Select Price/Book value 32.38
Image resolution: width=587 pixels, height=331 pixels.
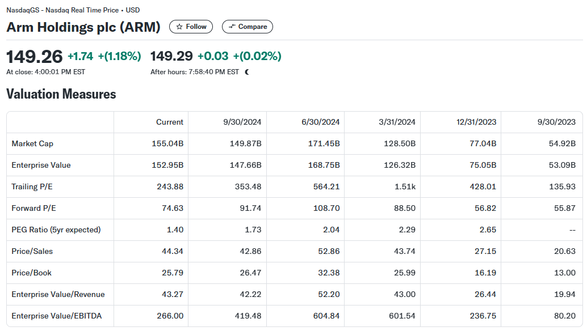point(329,273)
